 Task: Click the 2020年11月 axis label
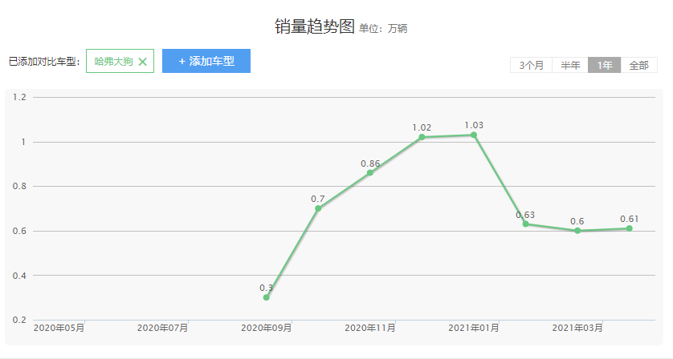tap(370, 329)
